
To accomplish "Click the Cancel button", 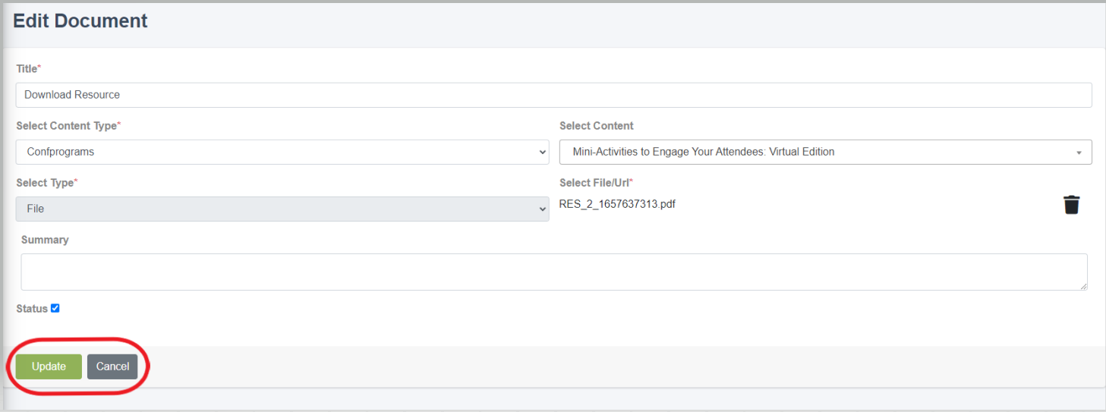I will point(112,366).
